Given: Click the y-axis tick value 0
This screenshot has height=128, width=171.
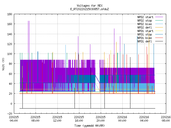Looking at the screenshot, I should (11, 104).
